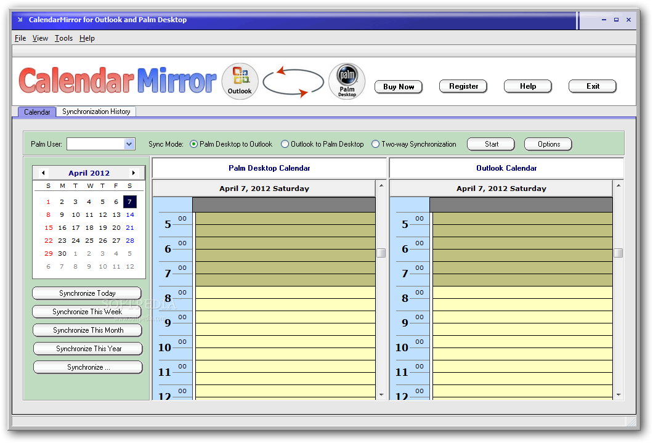
Task: Click the Exit button
Action: coord(593,86)
